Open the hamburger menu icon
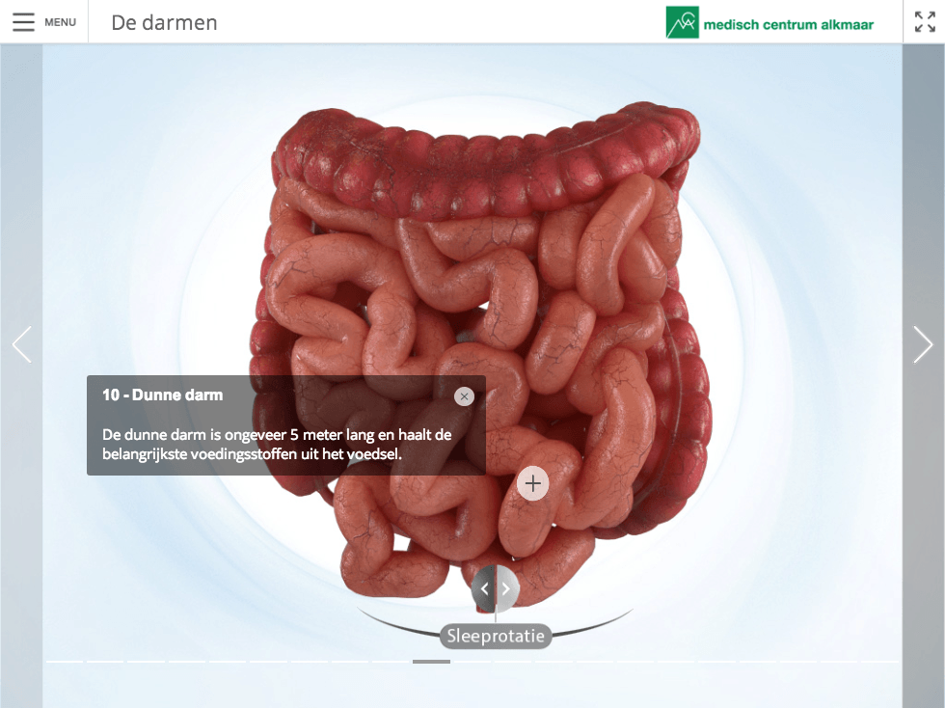945x708 pixels. click(x=23, y=22)
